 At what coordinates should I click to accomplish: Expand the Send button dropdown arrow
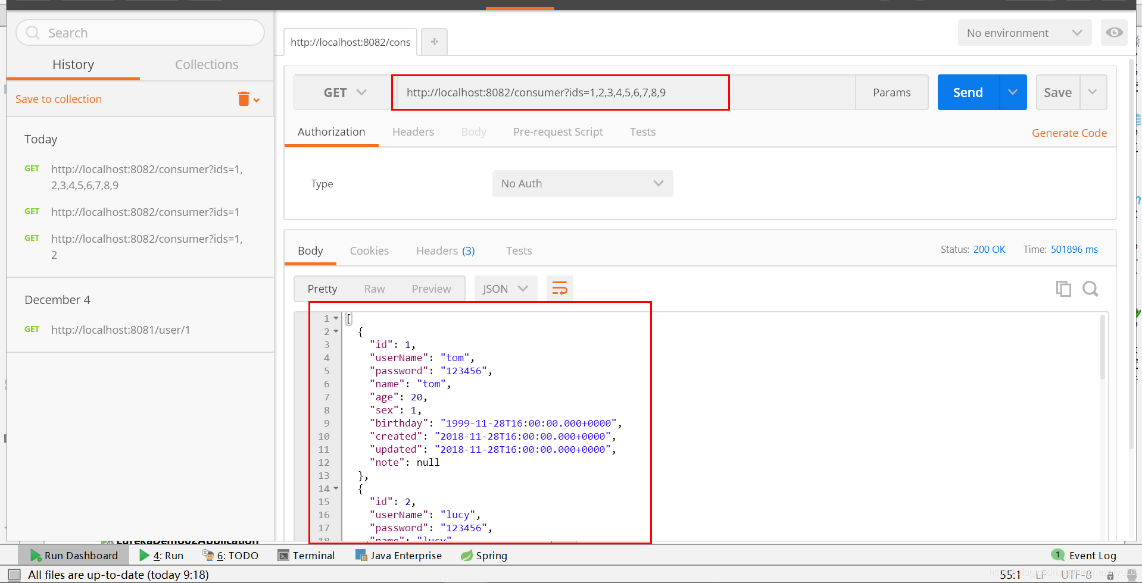coord(1013,92)
